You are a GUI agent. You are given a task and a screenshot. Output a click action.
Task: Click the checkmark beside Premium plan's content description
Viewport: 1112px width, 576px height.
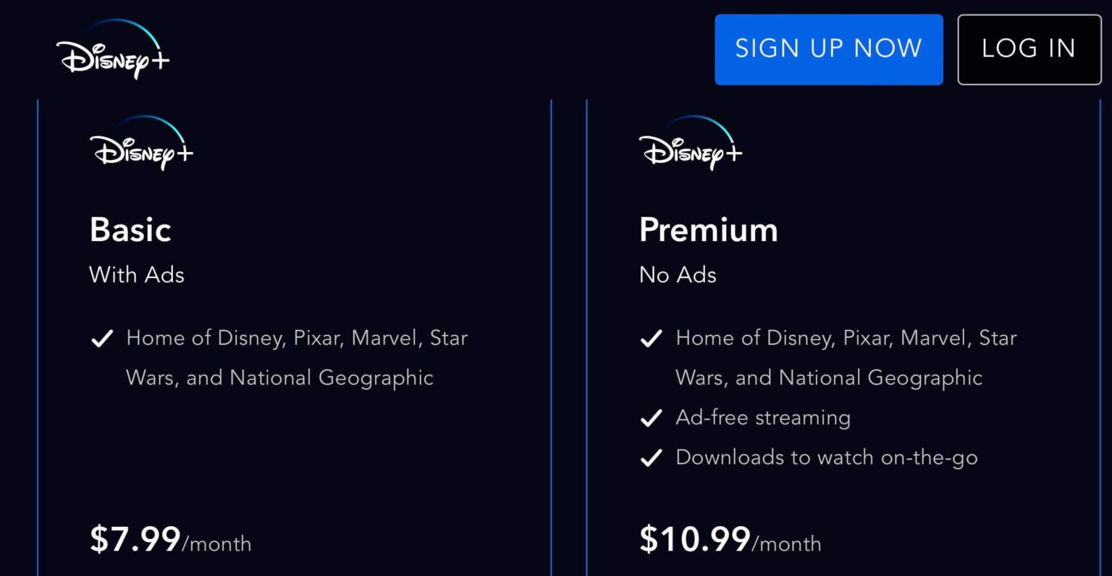coord(652,337)
